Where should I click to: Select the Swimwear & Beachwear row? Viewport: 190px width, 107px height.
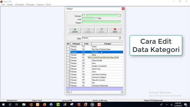pyautogui.click(x=95, y=86)
